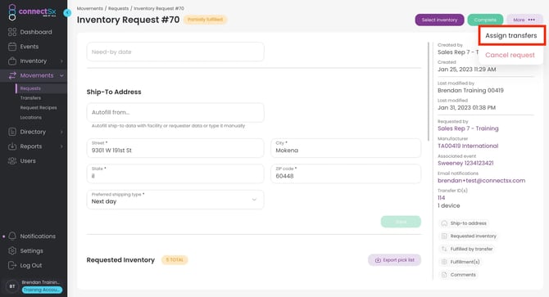Focus the Need-by date field
The image size is (549, 297).
coord(175,52)
